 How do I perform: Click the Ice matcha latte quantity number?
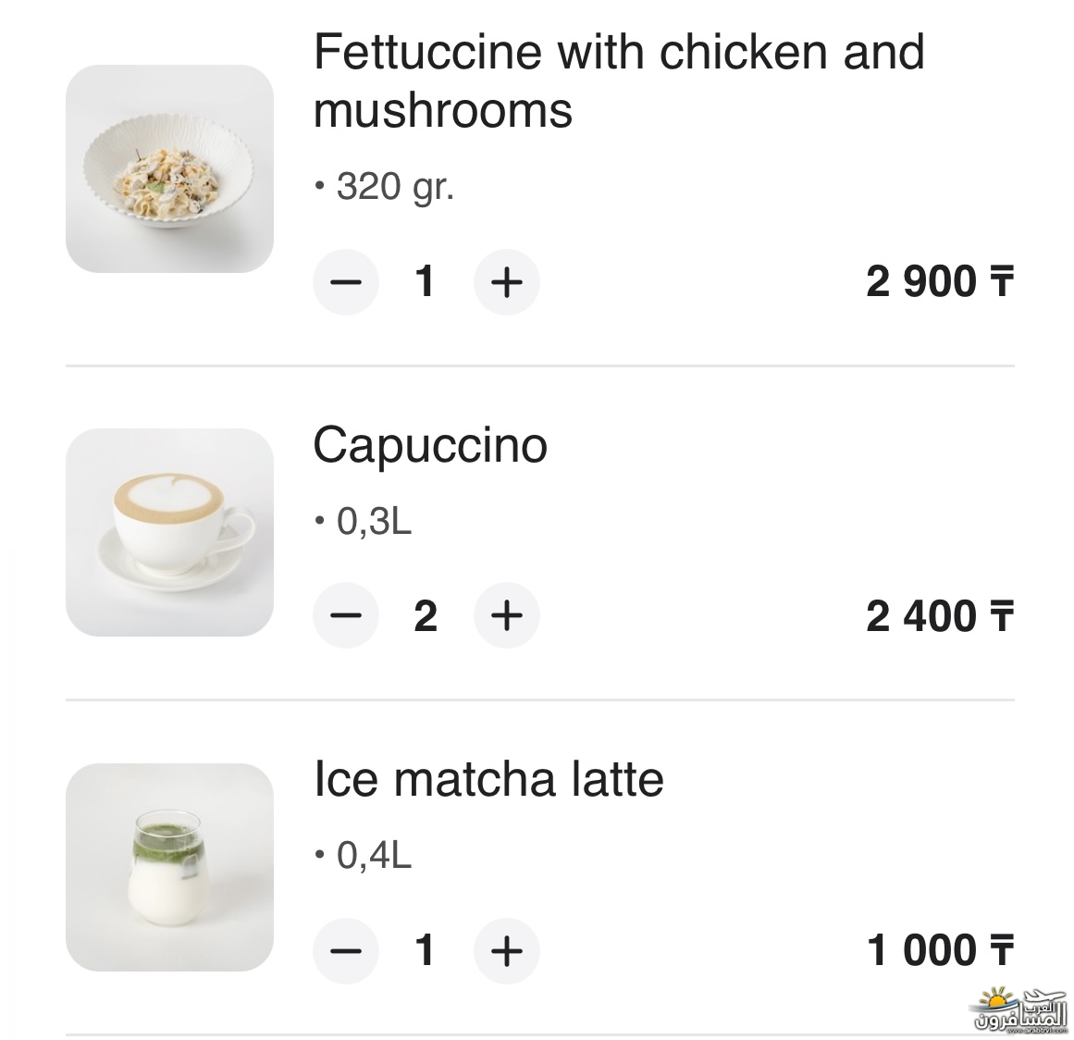click(x=426, y=949)
